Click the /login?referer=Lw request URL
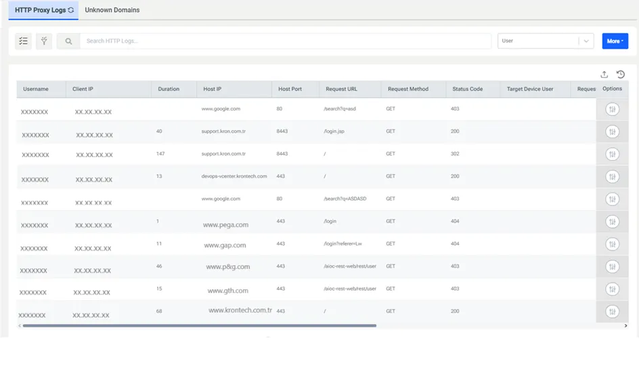Viewport: 639px width, 368px height. pyautogui.click(x=343, y=243)
